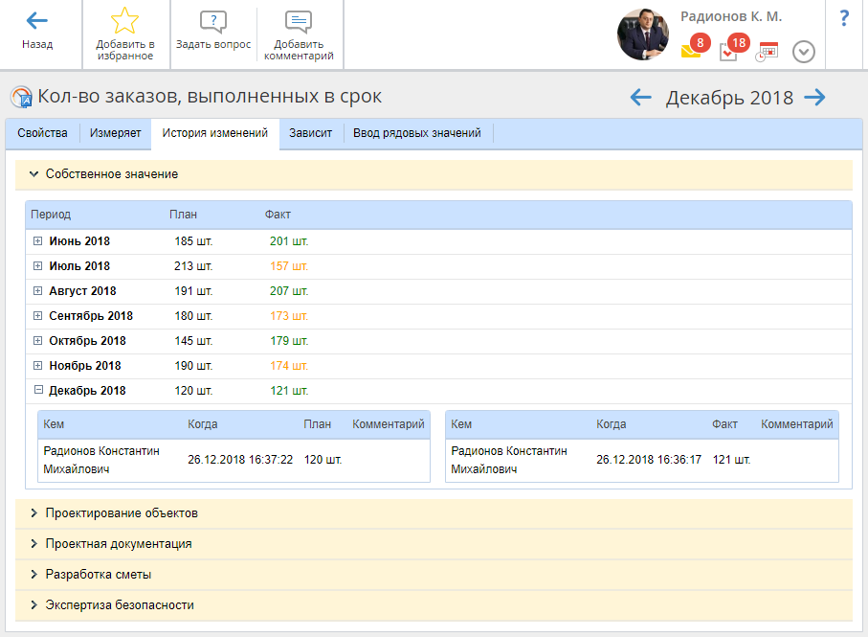Viewport: 868px width, 637px height.
Task: Click the Add comment icon
Action: 299,23
